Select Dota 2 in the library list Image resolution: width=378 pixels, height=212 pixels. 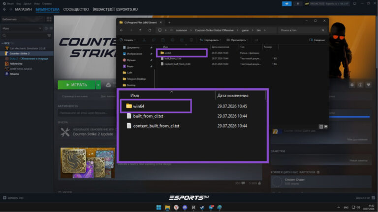tap(27, 58)
